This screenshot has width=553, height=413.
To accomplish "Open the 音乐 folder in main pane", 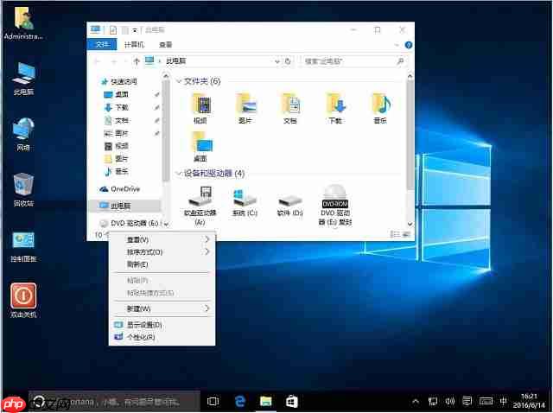I will (380, 108).
